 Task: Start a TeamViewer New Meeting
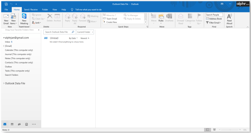tap(24, 19)
